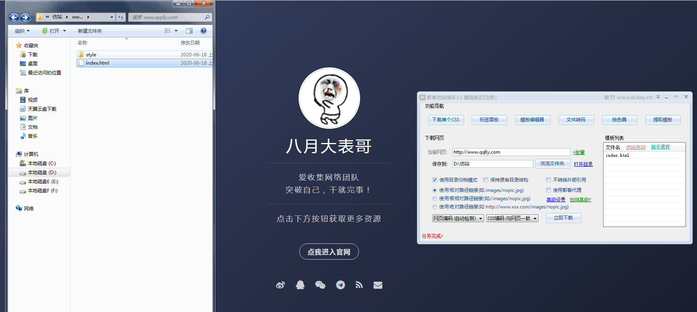697x312 pixels.
Task: Check 使用目录归档模式 checkbox
Action: point(435,180)
